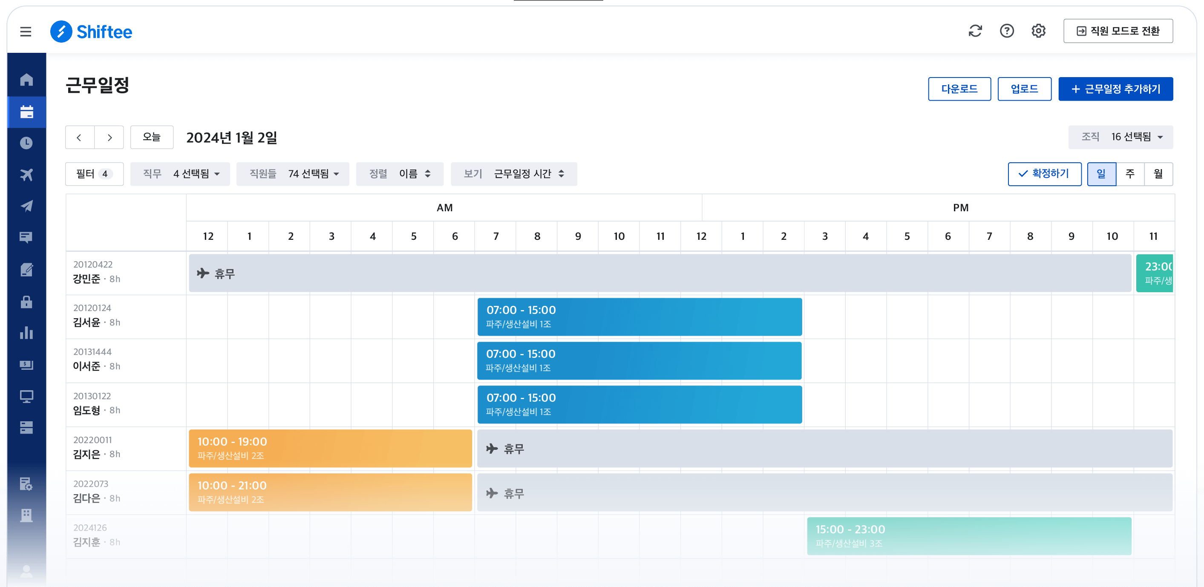Open the hamburger menu

pos(26,32)
